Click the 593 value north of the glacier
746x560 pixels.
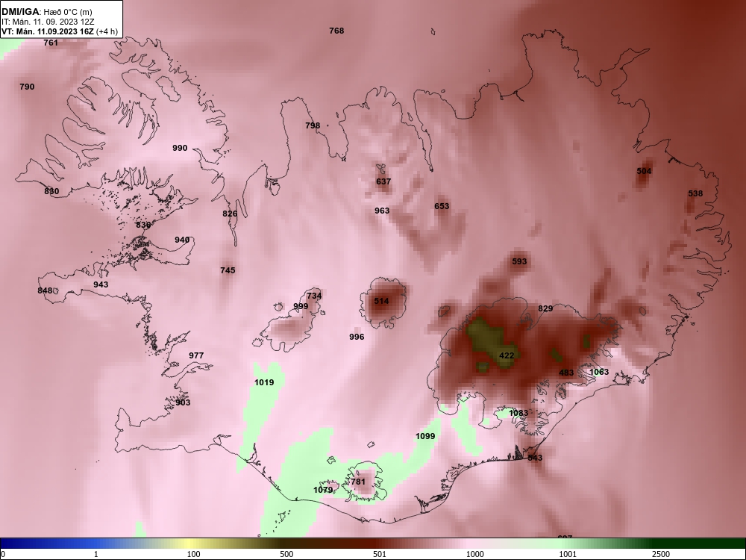click(519, 261)
